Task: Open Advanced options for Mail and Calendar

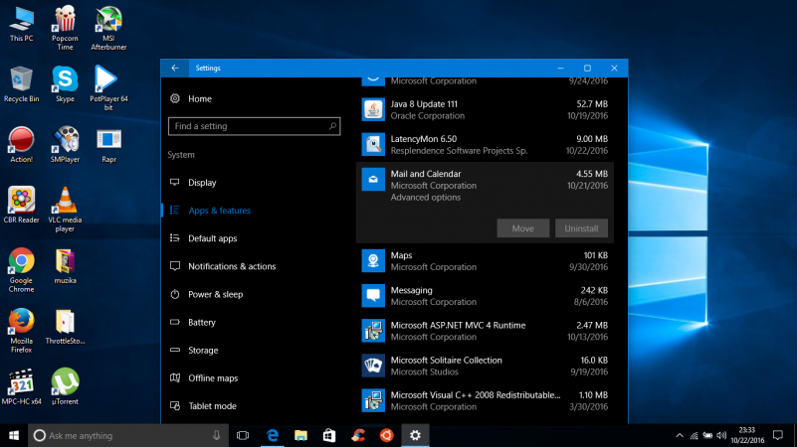Action: (x=426, y=198)
